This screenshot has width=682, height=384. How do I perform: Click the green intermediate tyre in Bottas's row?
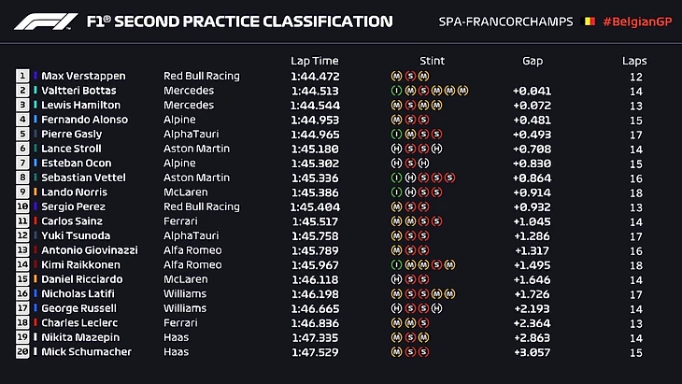(396, 91)
